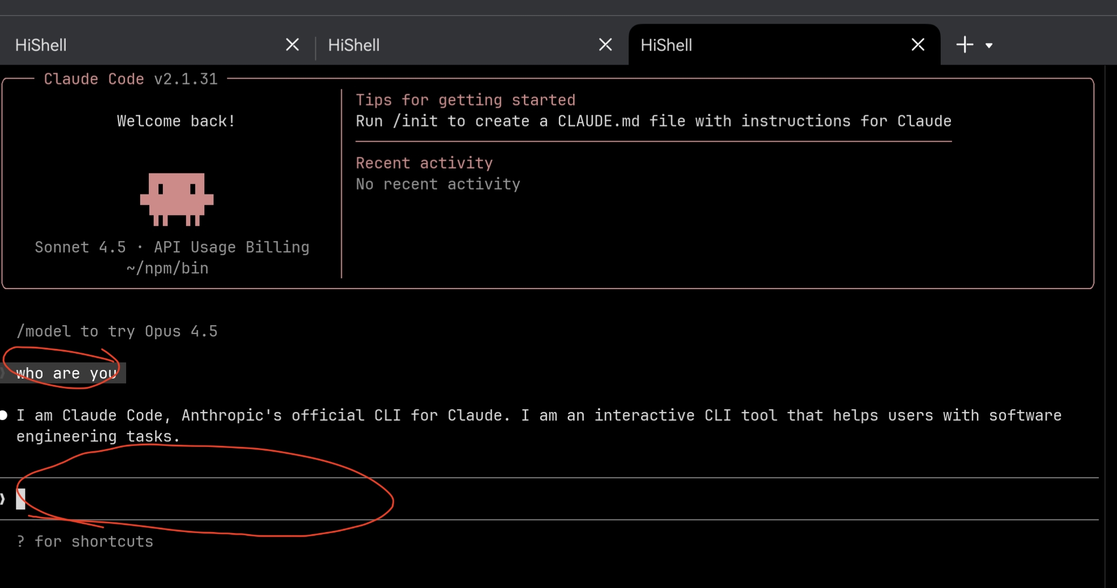Image resolution: width=1117 pixels, height=588 pixels.
Task: Open a new tab with plus icon
Action: (x=964, y=45)
